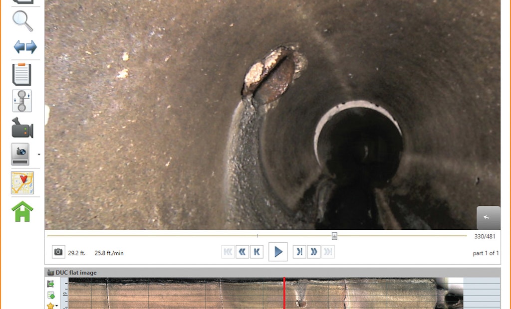Open the clipboard notes icon
Screen dimensions: 511x309
(x=22, y=75)
